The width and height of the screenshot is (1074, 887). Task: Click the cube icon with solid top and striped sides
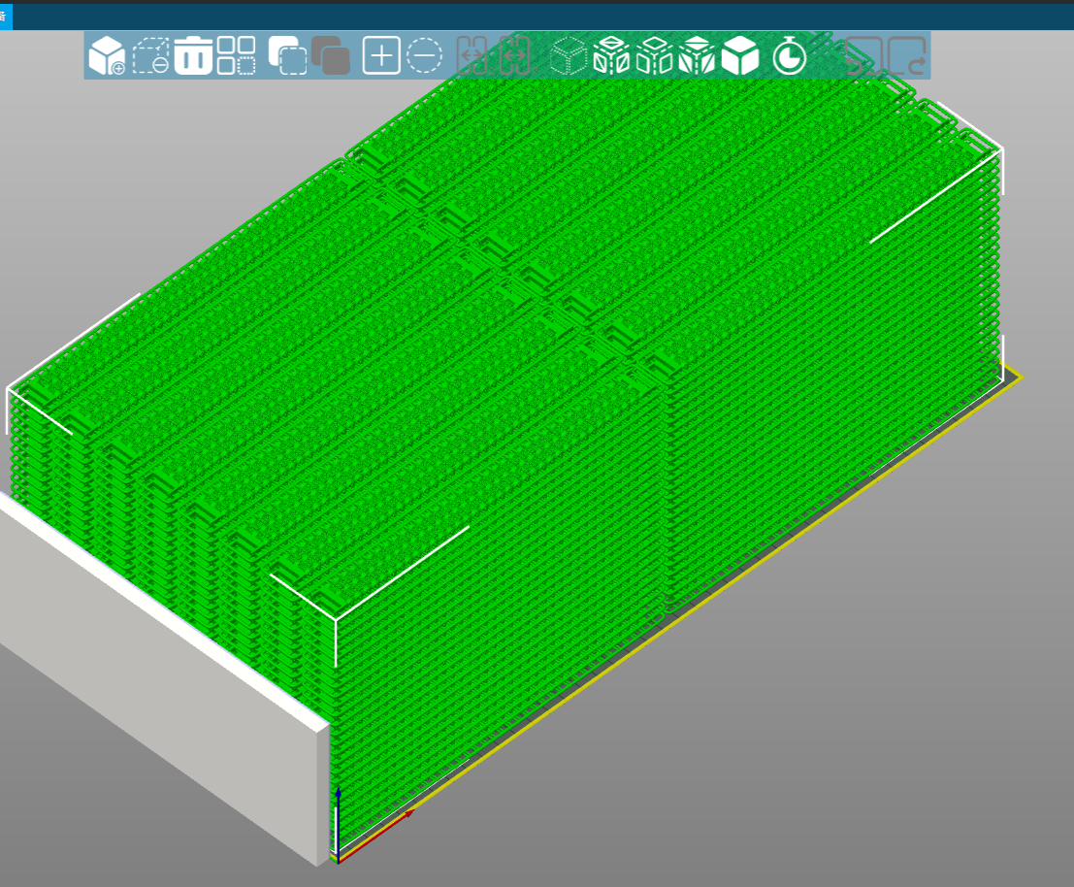[698, 55]
